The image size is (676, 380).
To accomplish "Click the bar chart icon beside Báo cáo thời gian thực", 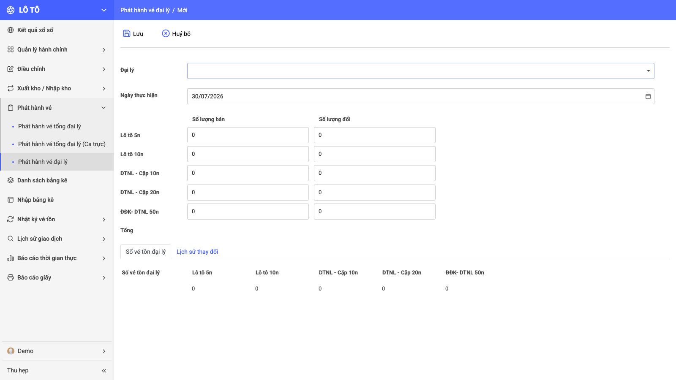I will tap(11, 258).
